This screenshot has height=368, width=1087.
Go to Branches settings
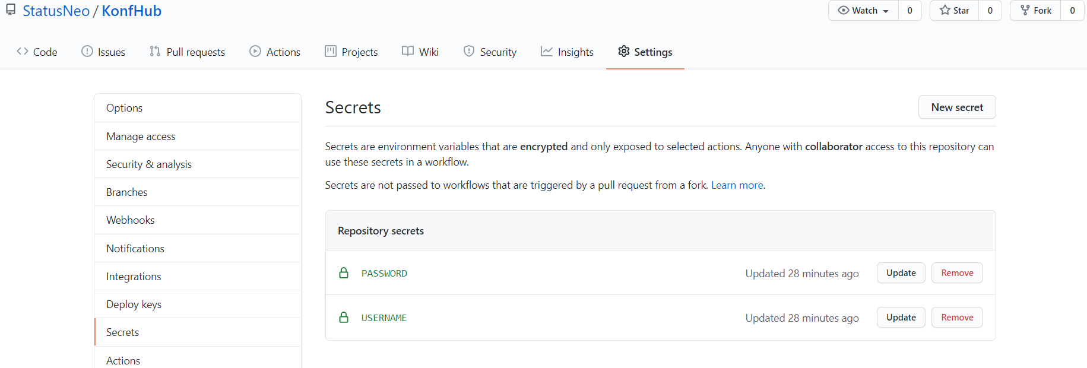pos(198,192)
